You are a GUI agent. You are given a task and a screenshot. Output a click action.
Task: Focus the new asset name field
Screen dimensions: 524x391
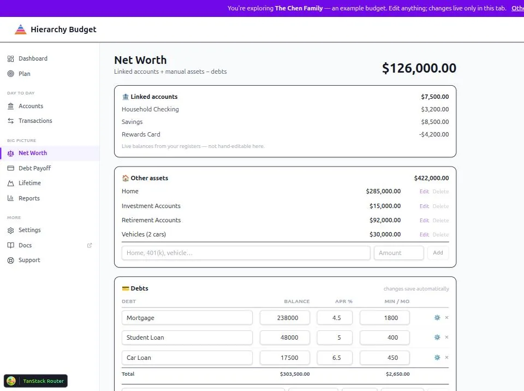point(246,253)
